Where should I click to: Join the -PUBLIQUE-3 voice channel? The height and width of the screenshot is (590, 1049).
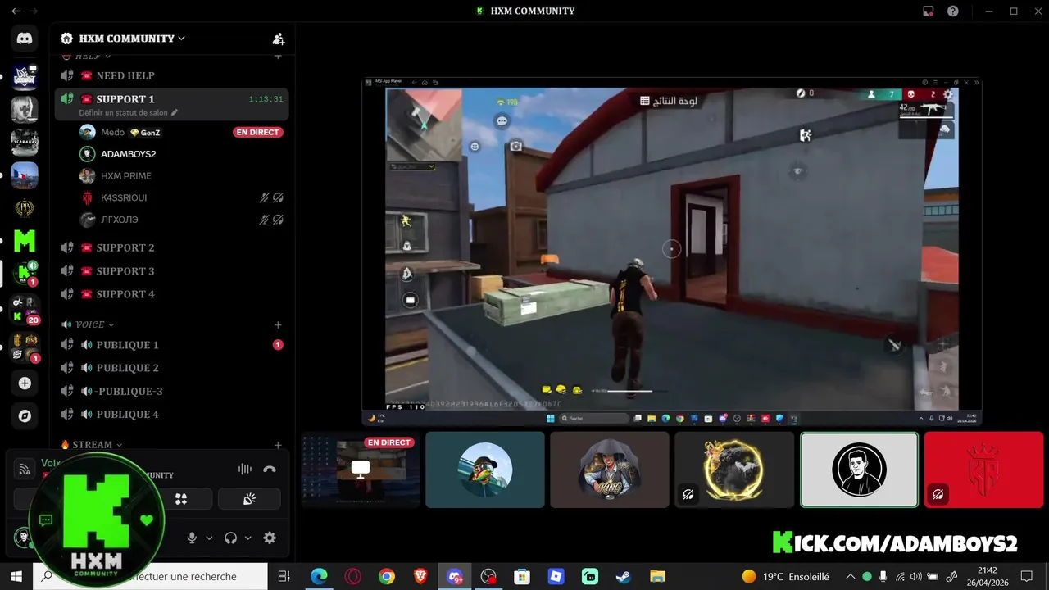(x=171, y=391)
